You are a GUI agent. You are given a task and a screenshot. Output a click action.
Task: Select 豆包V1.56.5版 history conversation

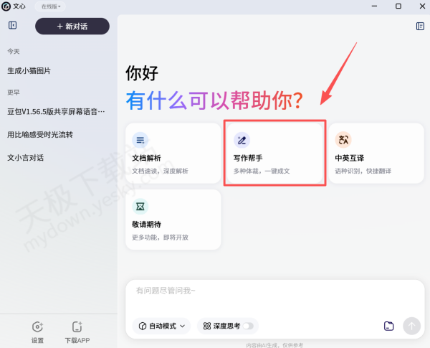click(x=56, y=112)
